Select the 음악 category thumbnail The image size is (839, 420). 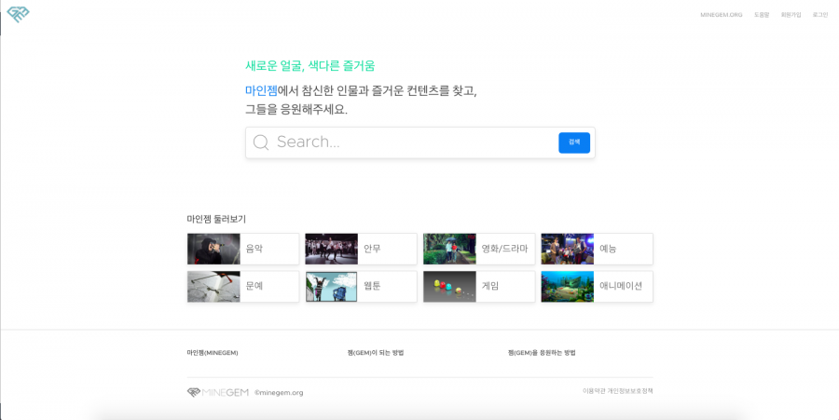click(213, 249)
